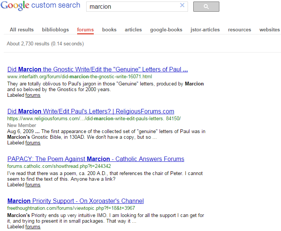Click the 'New Member' text in the ReligiousForums result
This screenshot has width=281, height=231.
(x=22, y=125)
